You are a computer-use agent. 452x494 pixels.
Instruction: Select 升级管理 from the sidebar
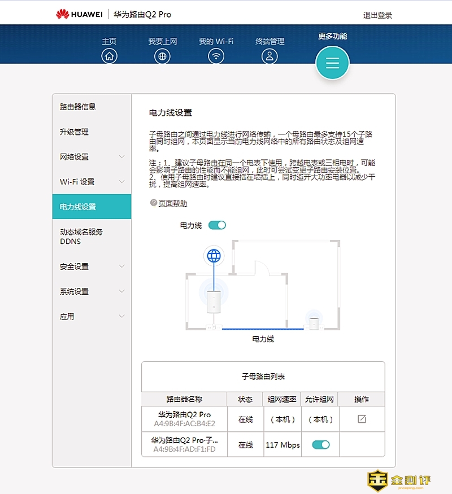click(75, 132)
